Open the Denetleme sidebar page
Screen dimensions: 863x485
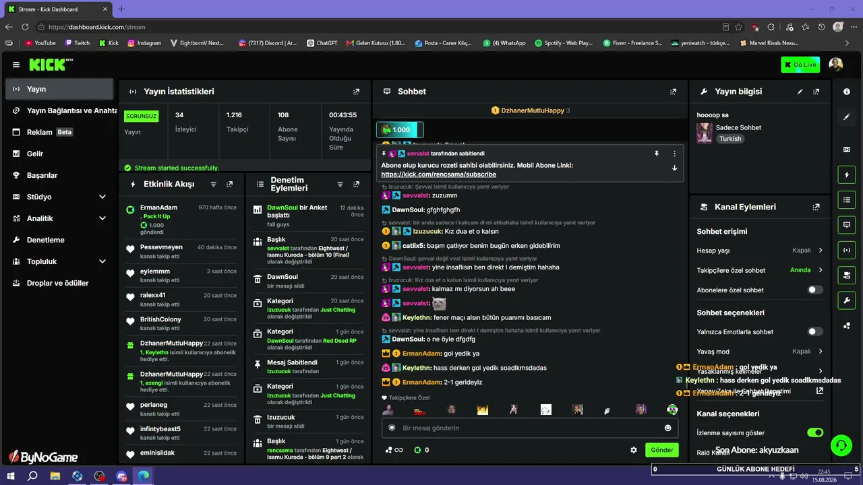(59, 240)
